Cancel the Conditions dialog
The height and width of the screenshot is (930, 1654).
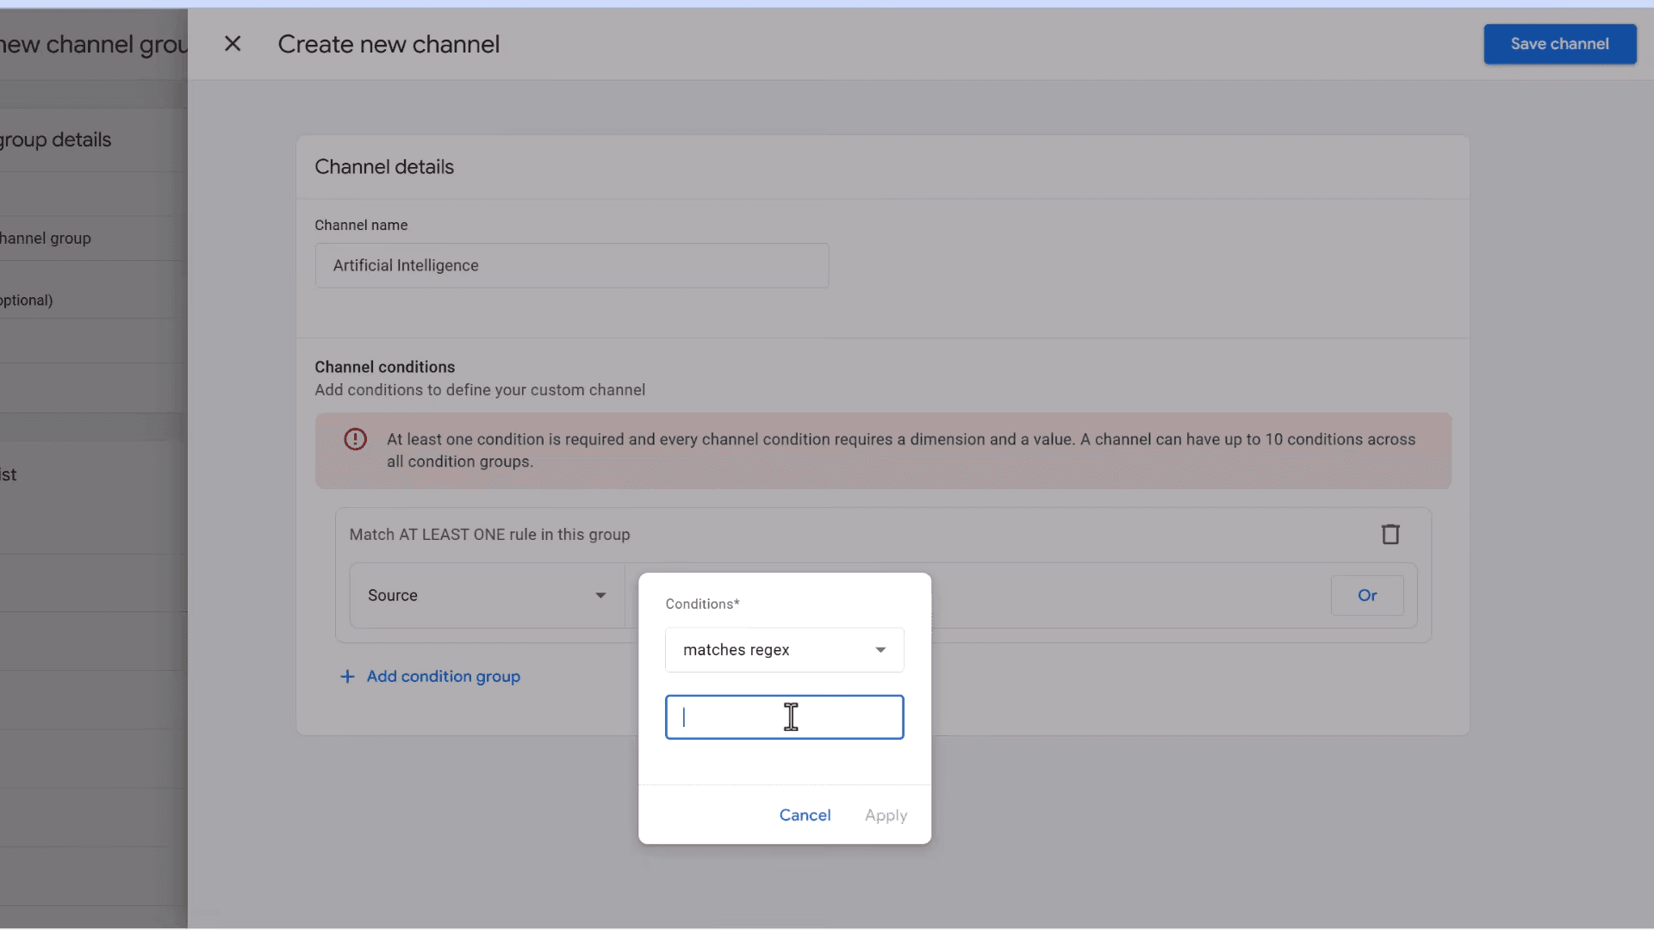(x=805, y=815)
